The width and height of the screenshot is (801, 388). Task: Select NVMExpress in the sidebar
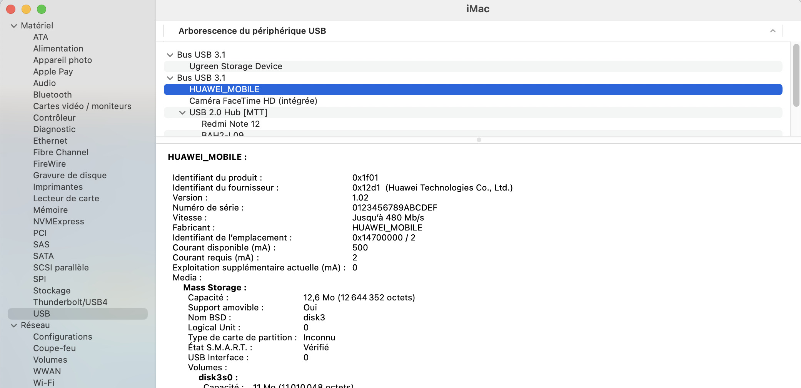point(58,221)
